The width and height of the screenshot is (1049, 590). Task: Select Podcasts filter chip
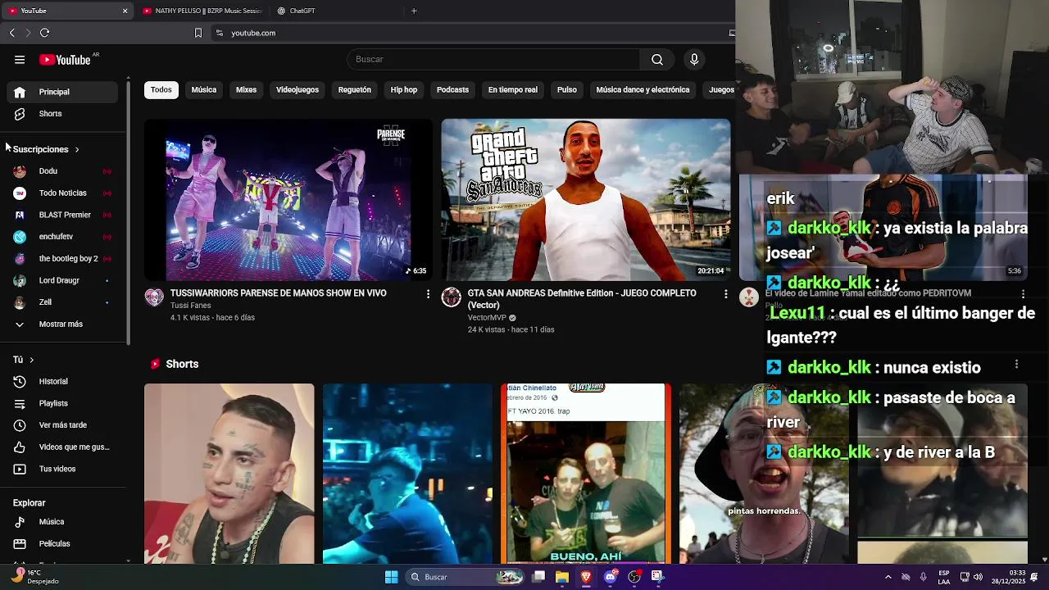[452, 89]
